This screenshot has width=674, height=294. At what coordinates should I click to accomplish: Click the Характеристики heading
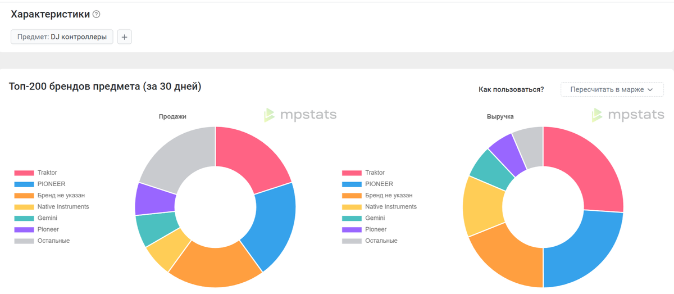[50, 15]
